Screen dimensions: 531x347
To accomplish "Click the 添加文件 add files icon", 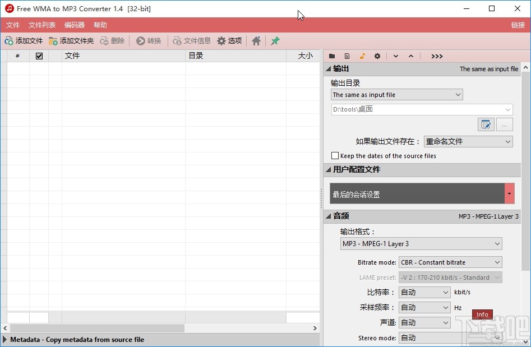I will click(x=10, y=40).
